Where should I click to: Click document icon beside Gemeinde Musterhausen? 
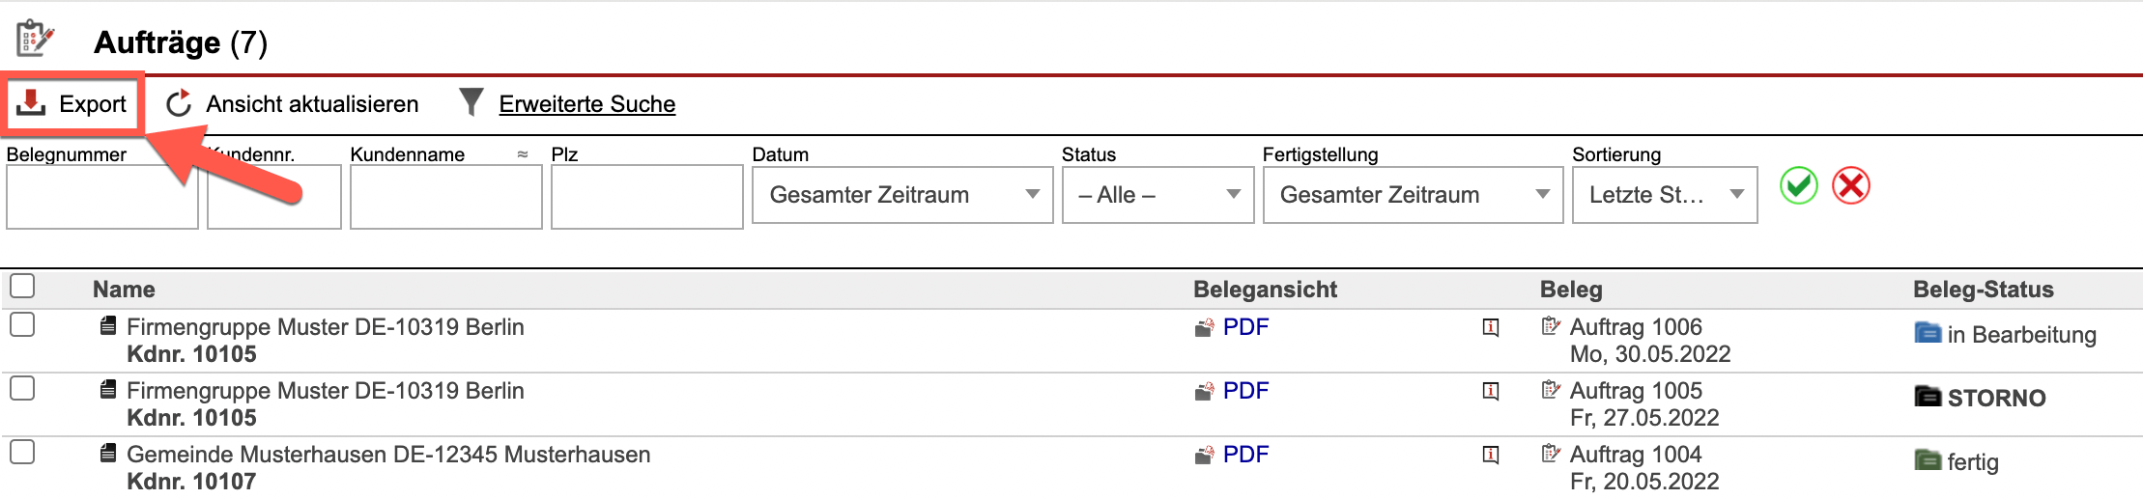(x=108, y=454)
